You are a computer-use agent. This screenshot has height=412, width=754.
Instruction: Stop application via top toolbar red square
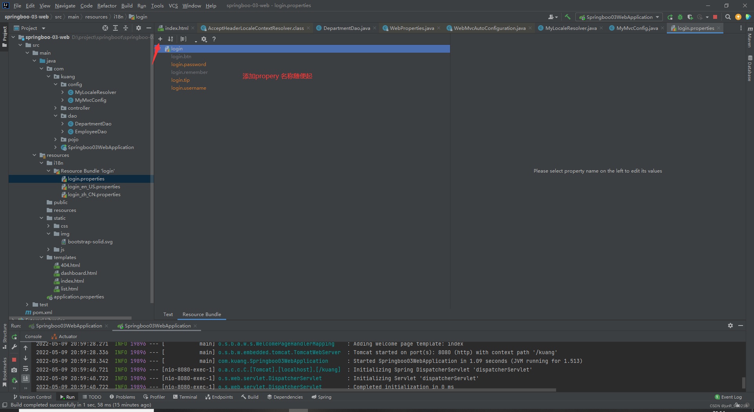(x=715, y=17)
